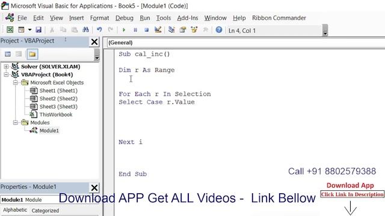This screenshot has width=385, height=216.
Task: Open the File menu
Action: coord(22,18)
